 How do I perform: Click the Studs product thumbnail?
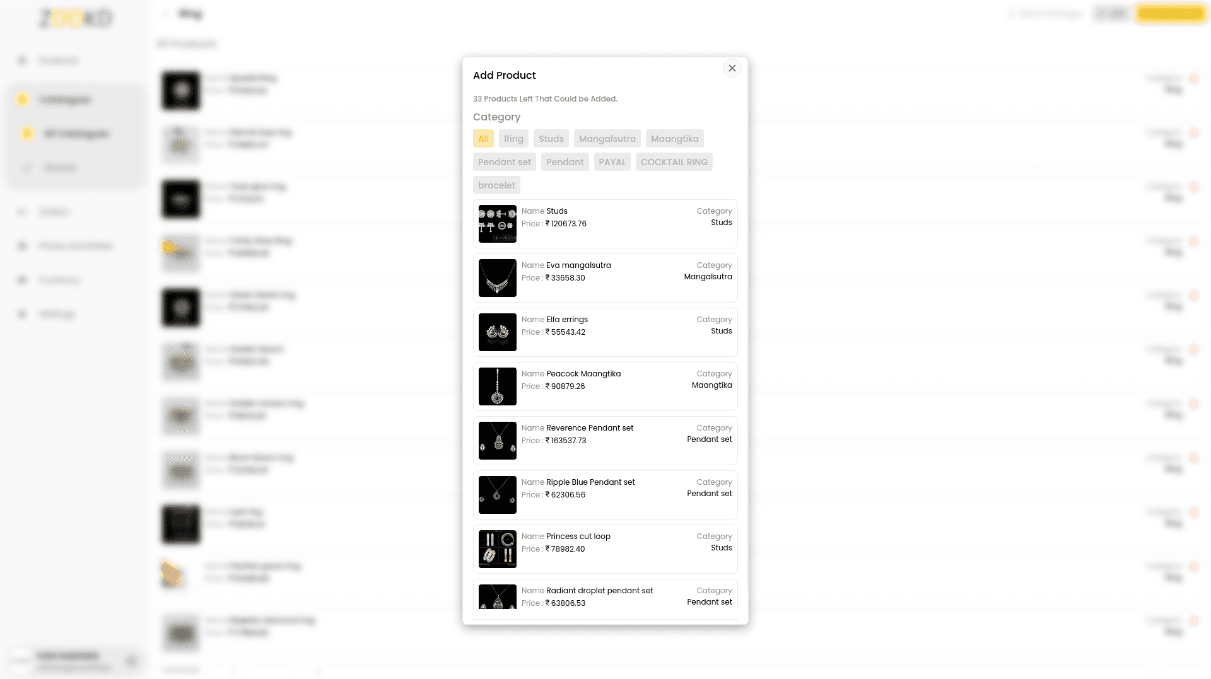pyautogui.click(x=497, y=224)
